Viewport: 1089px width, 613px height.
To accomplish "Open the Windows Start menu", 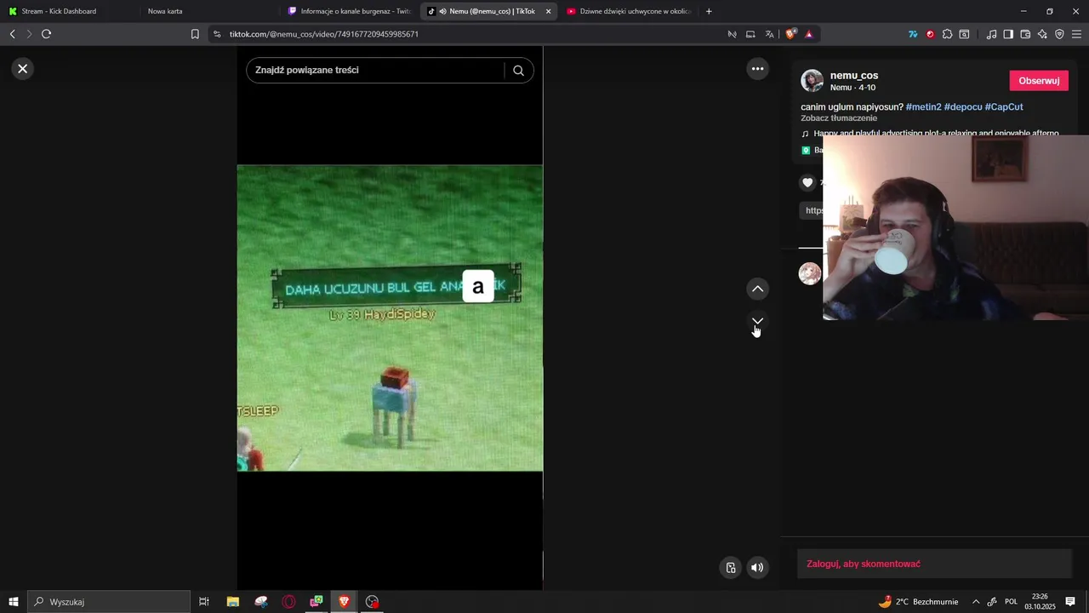I will (13, 602).
